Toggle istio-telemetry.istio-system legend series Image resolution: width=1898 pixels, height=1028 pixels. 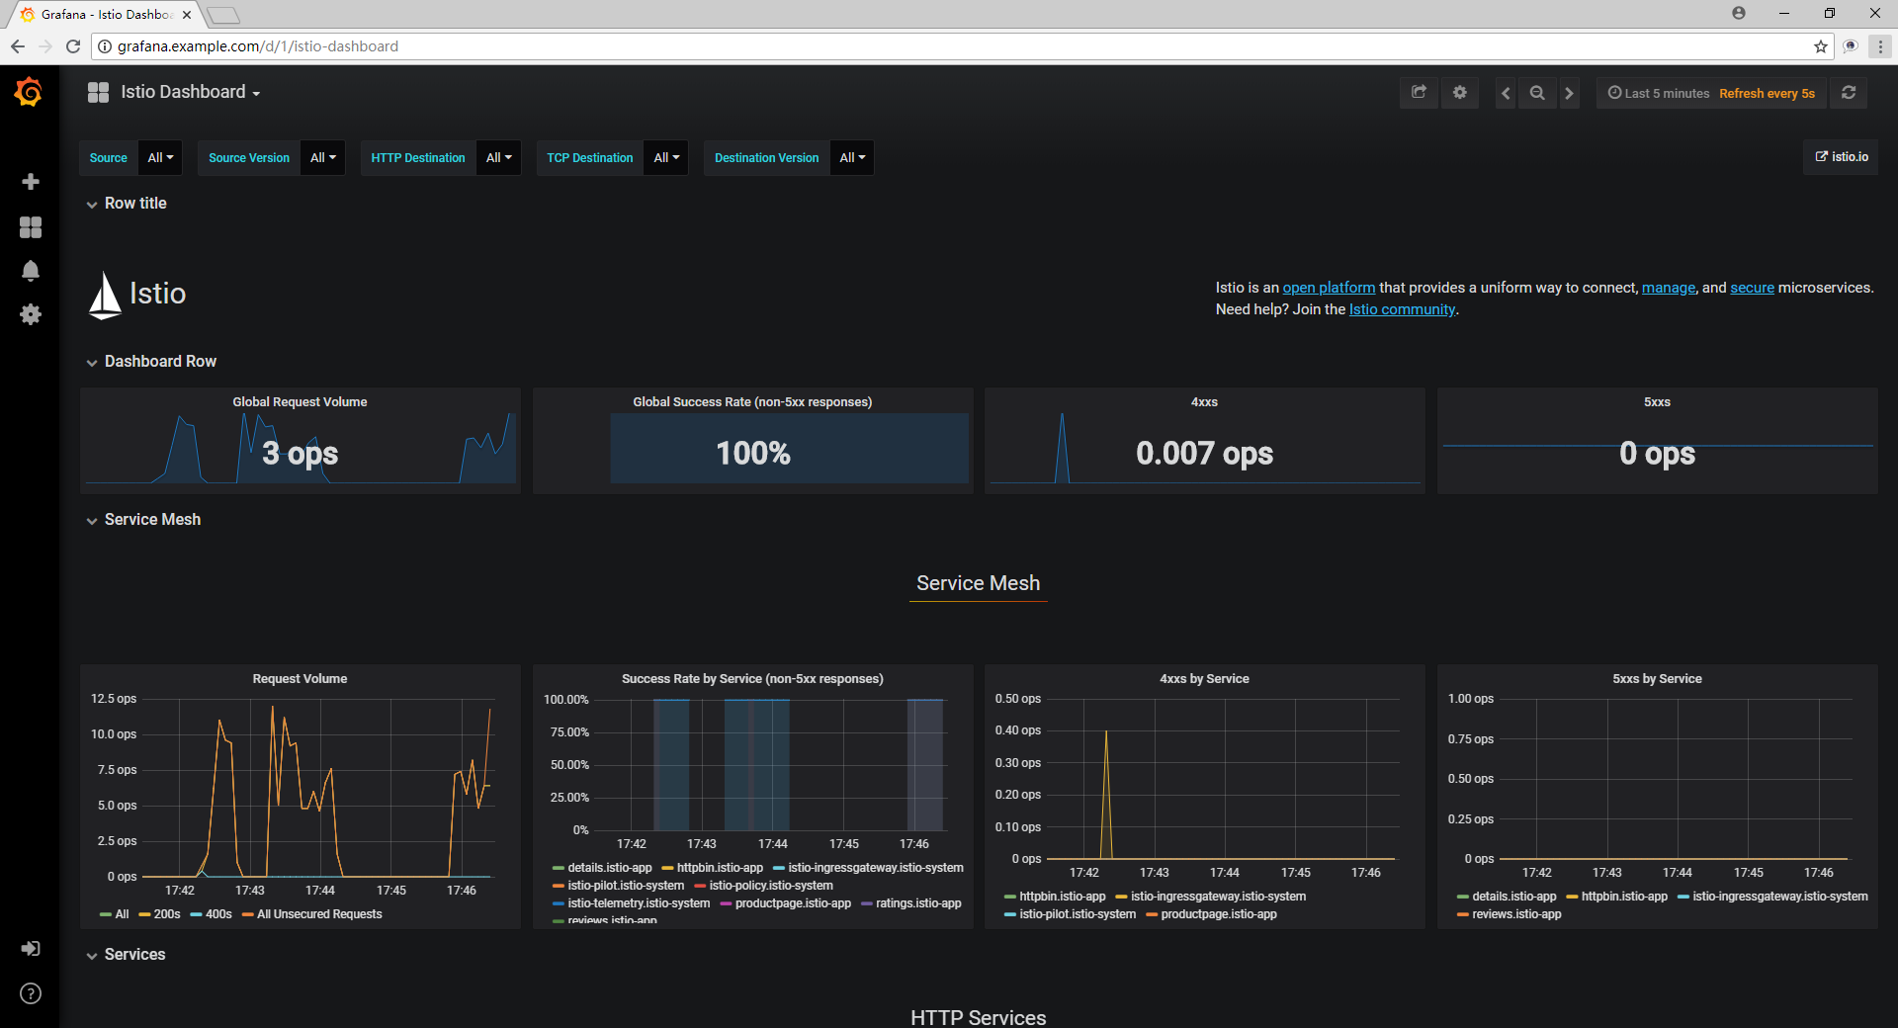(639, 903)
